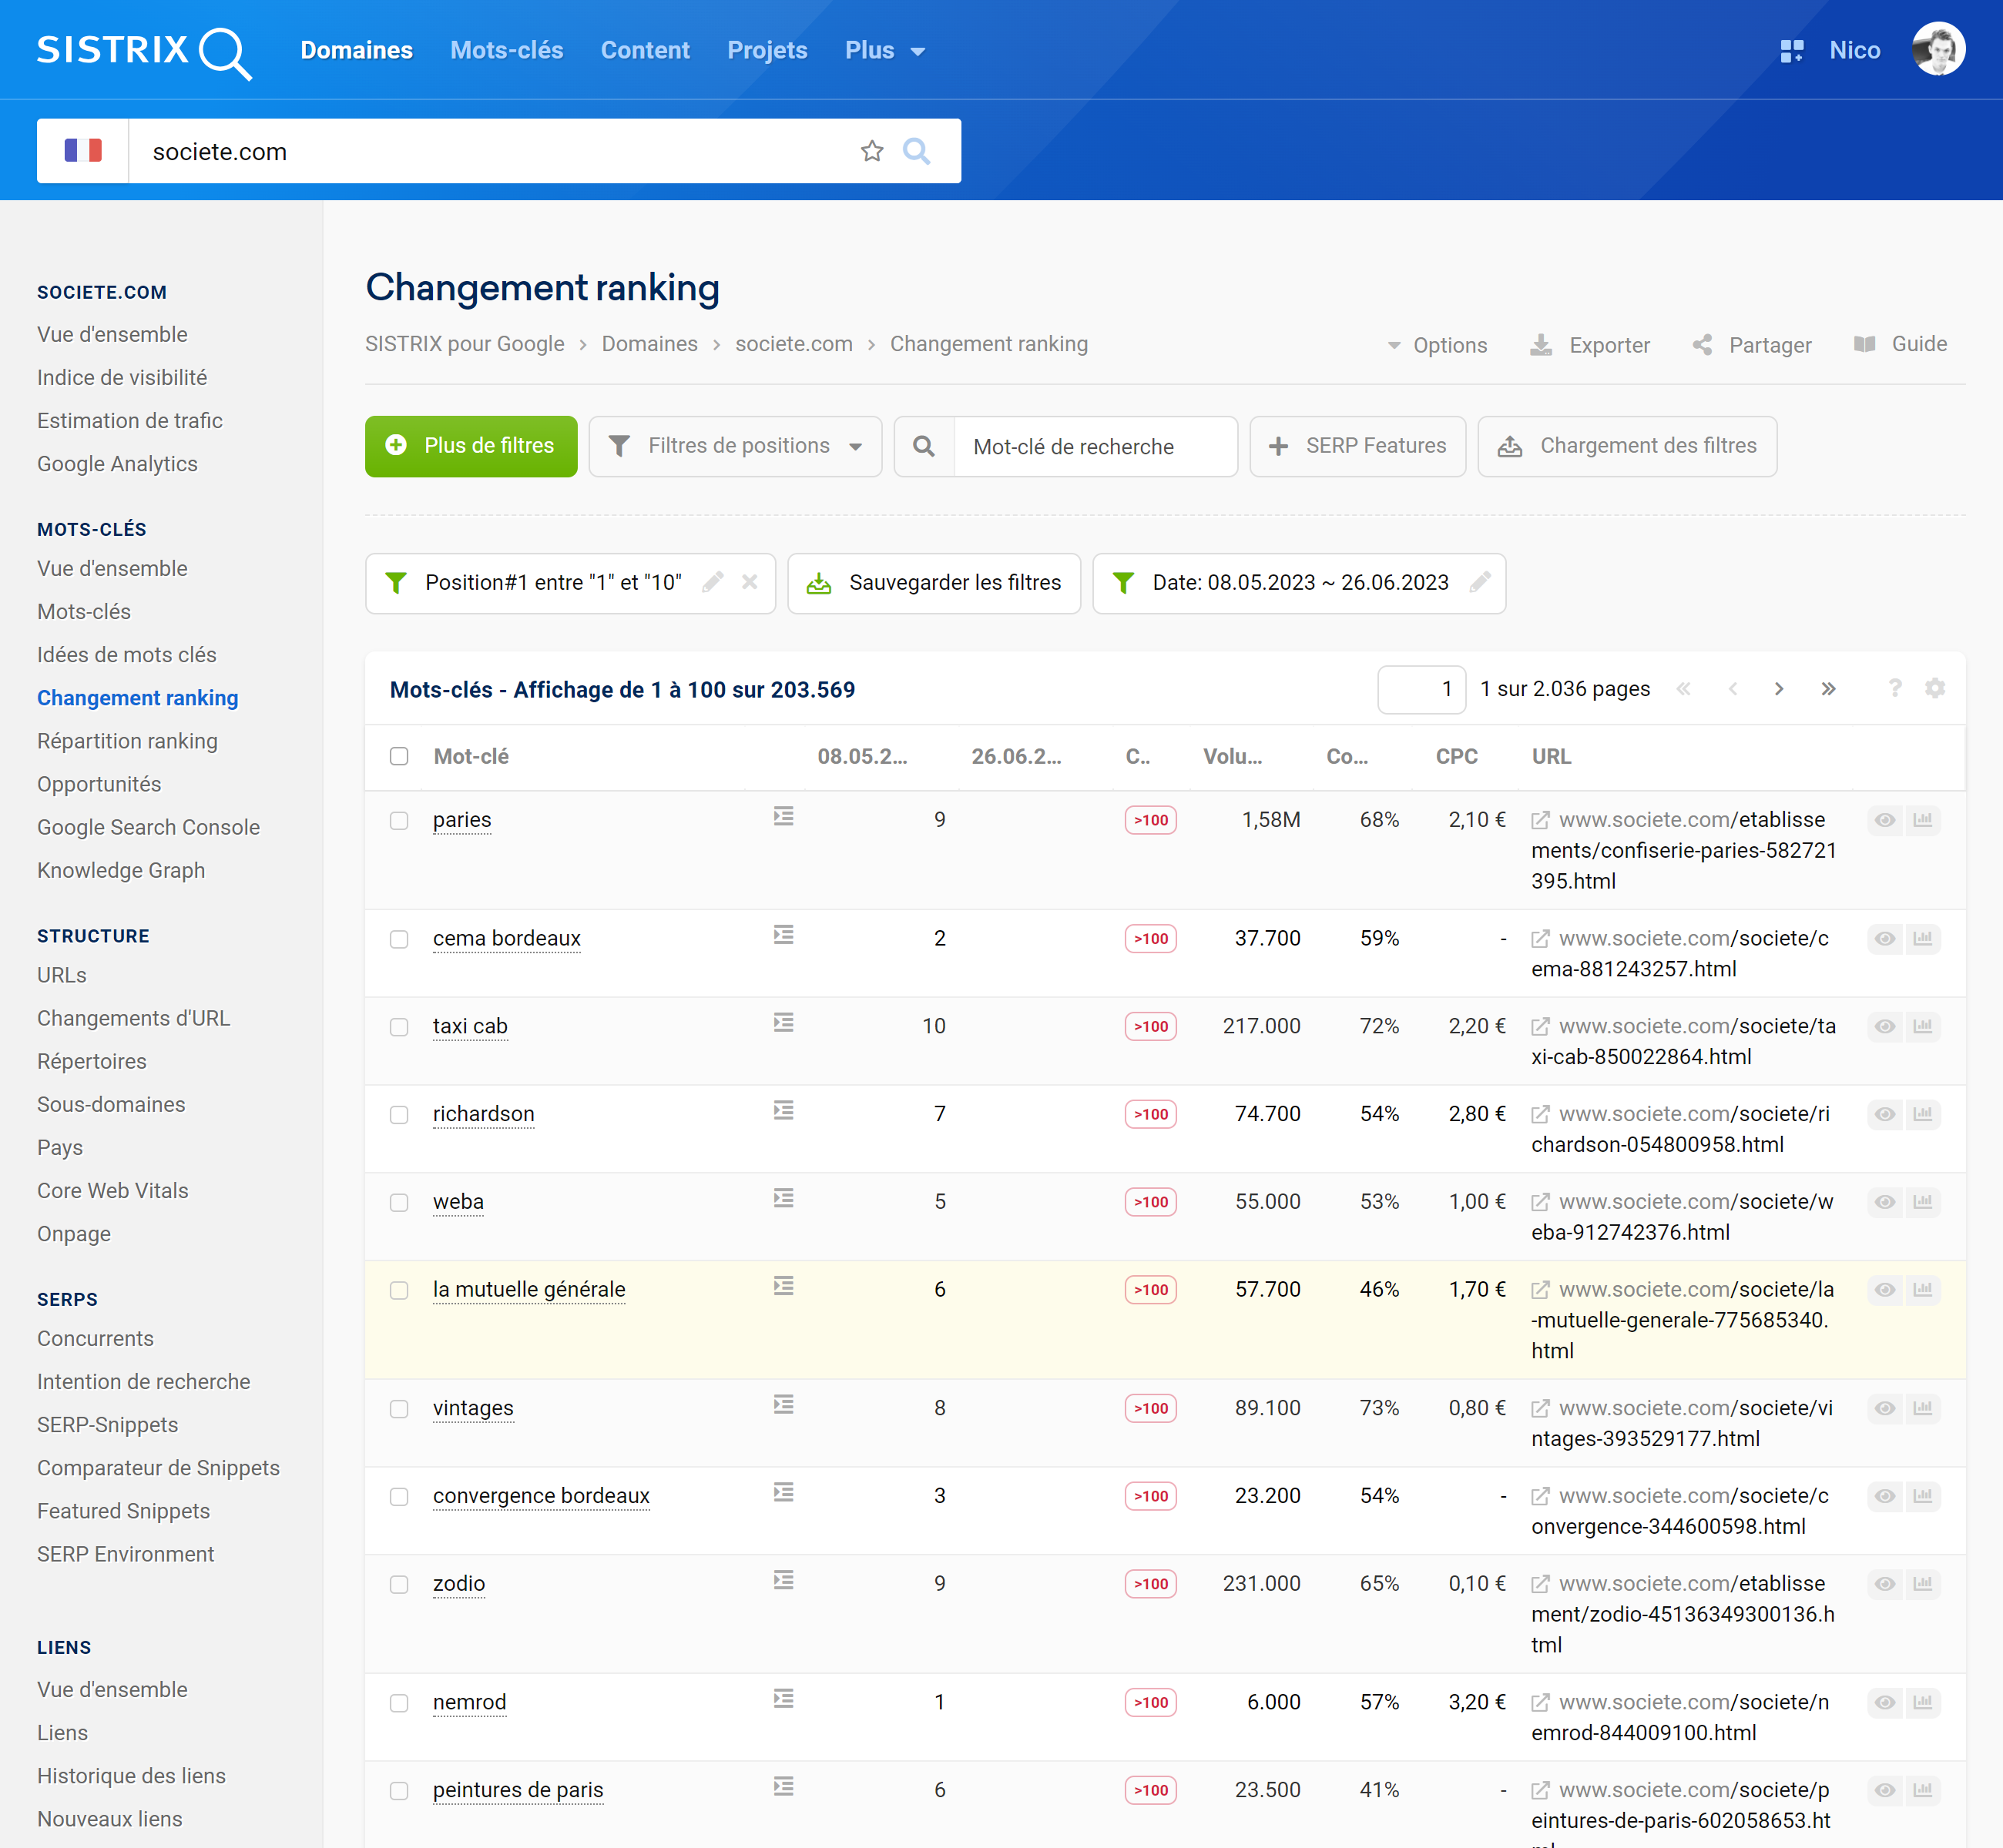Toggle the select-all checkbox in table header
Viewport: 2003px width, 1848px height.
pos(399,756)
